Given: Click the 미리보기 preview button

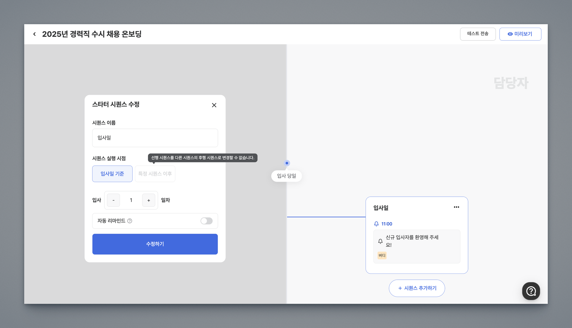Looking at the screenshot, I should [x=520, y=34].
